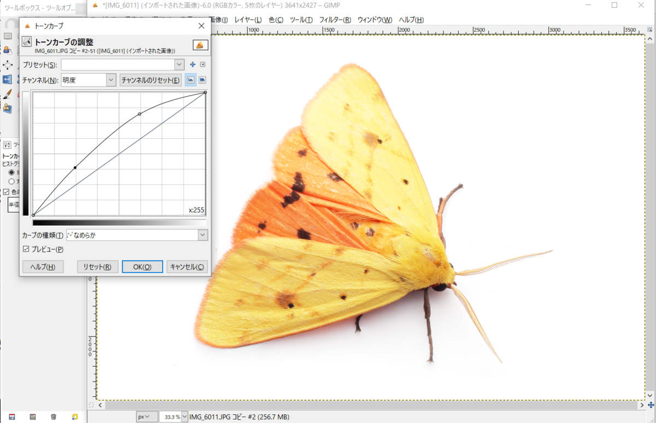Select the filled black curve control point
This screenshot has height=423, width=656.
[x=75, y=167]
